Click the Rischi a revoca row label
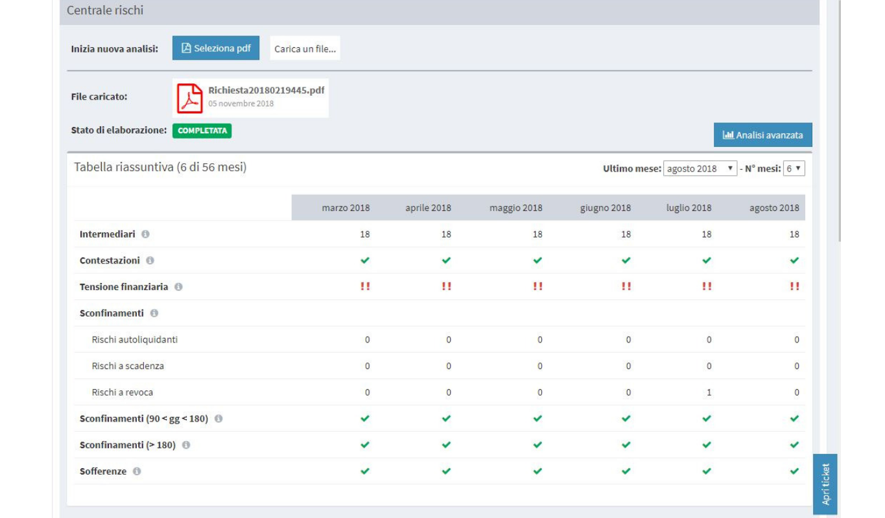This screenshot has width=885, height=518. [x=123, y=392]
